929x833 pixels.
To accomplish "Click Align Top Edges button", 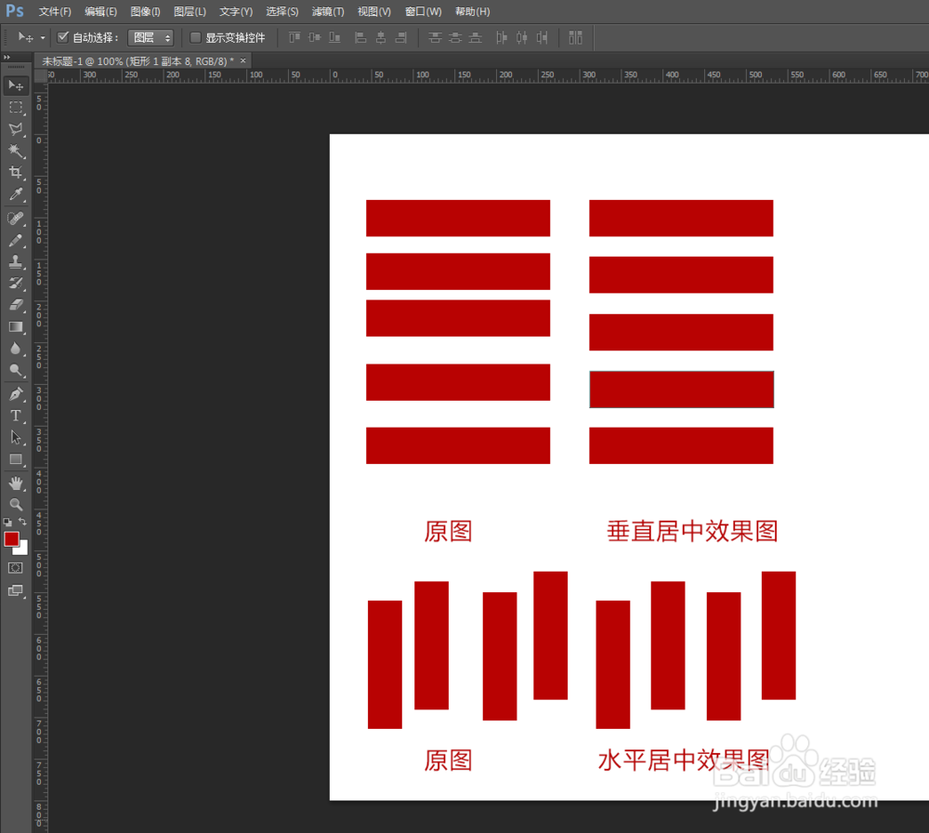I will [x=294, y=37].
